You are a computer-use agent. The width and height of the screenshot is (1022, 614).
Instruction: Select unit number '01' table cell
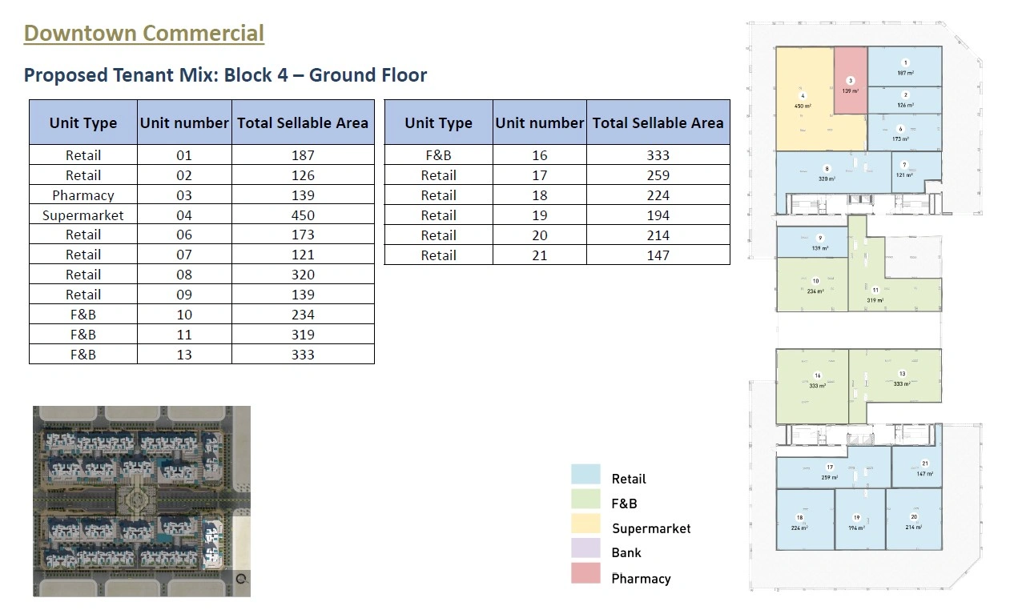[184, 155]
